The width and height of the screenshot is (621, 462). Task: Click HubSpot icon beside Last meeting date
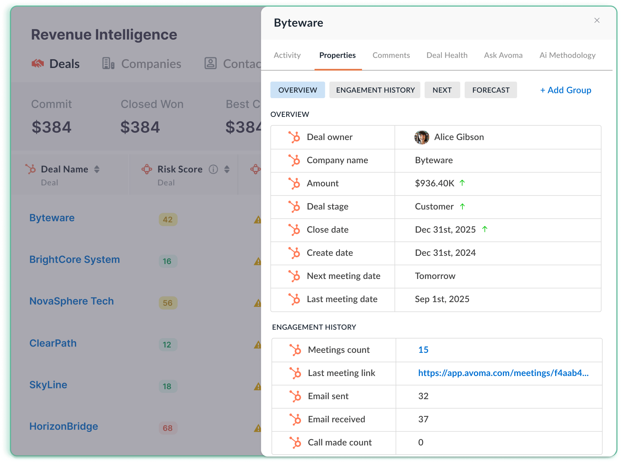294,299
